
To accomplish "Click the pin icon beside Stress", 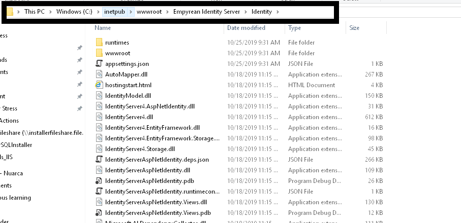I will pos(79,108).
